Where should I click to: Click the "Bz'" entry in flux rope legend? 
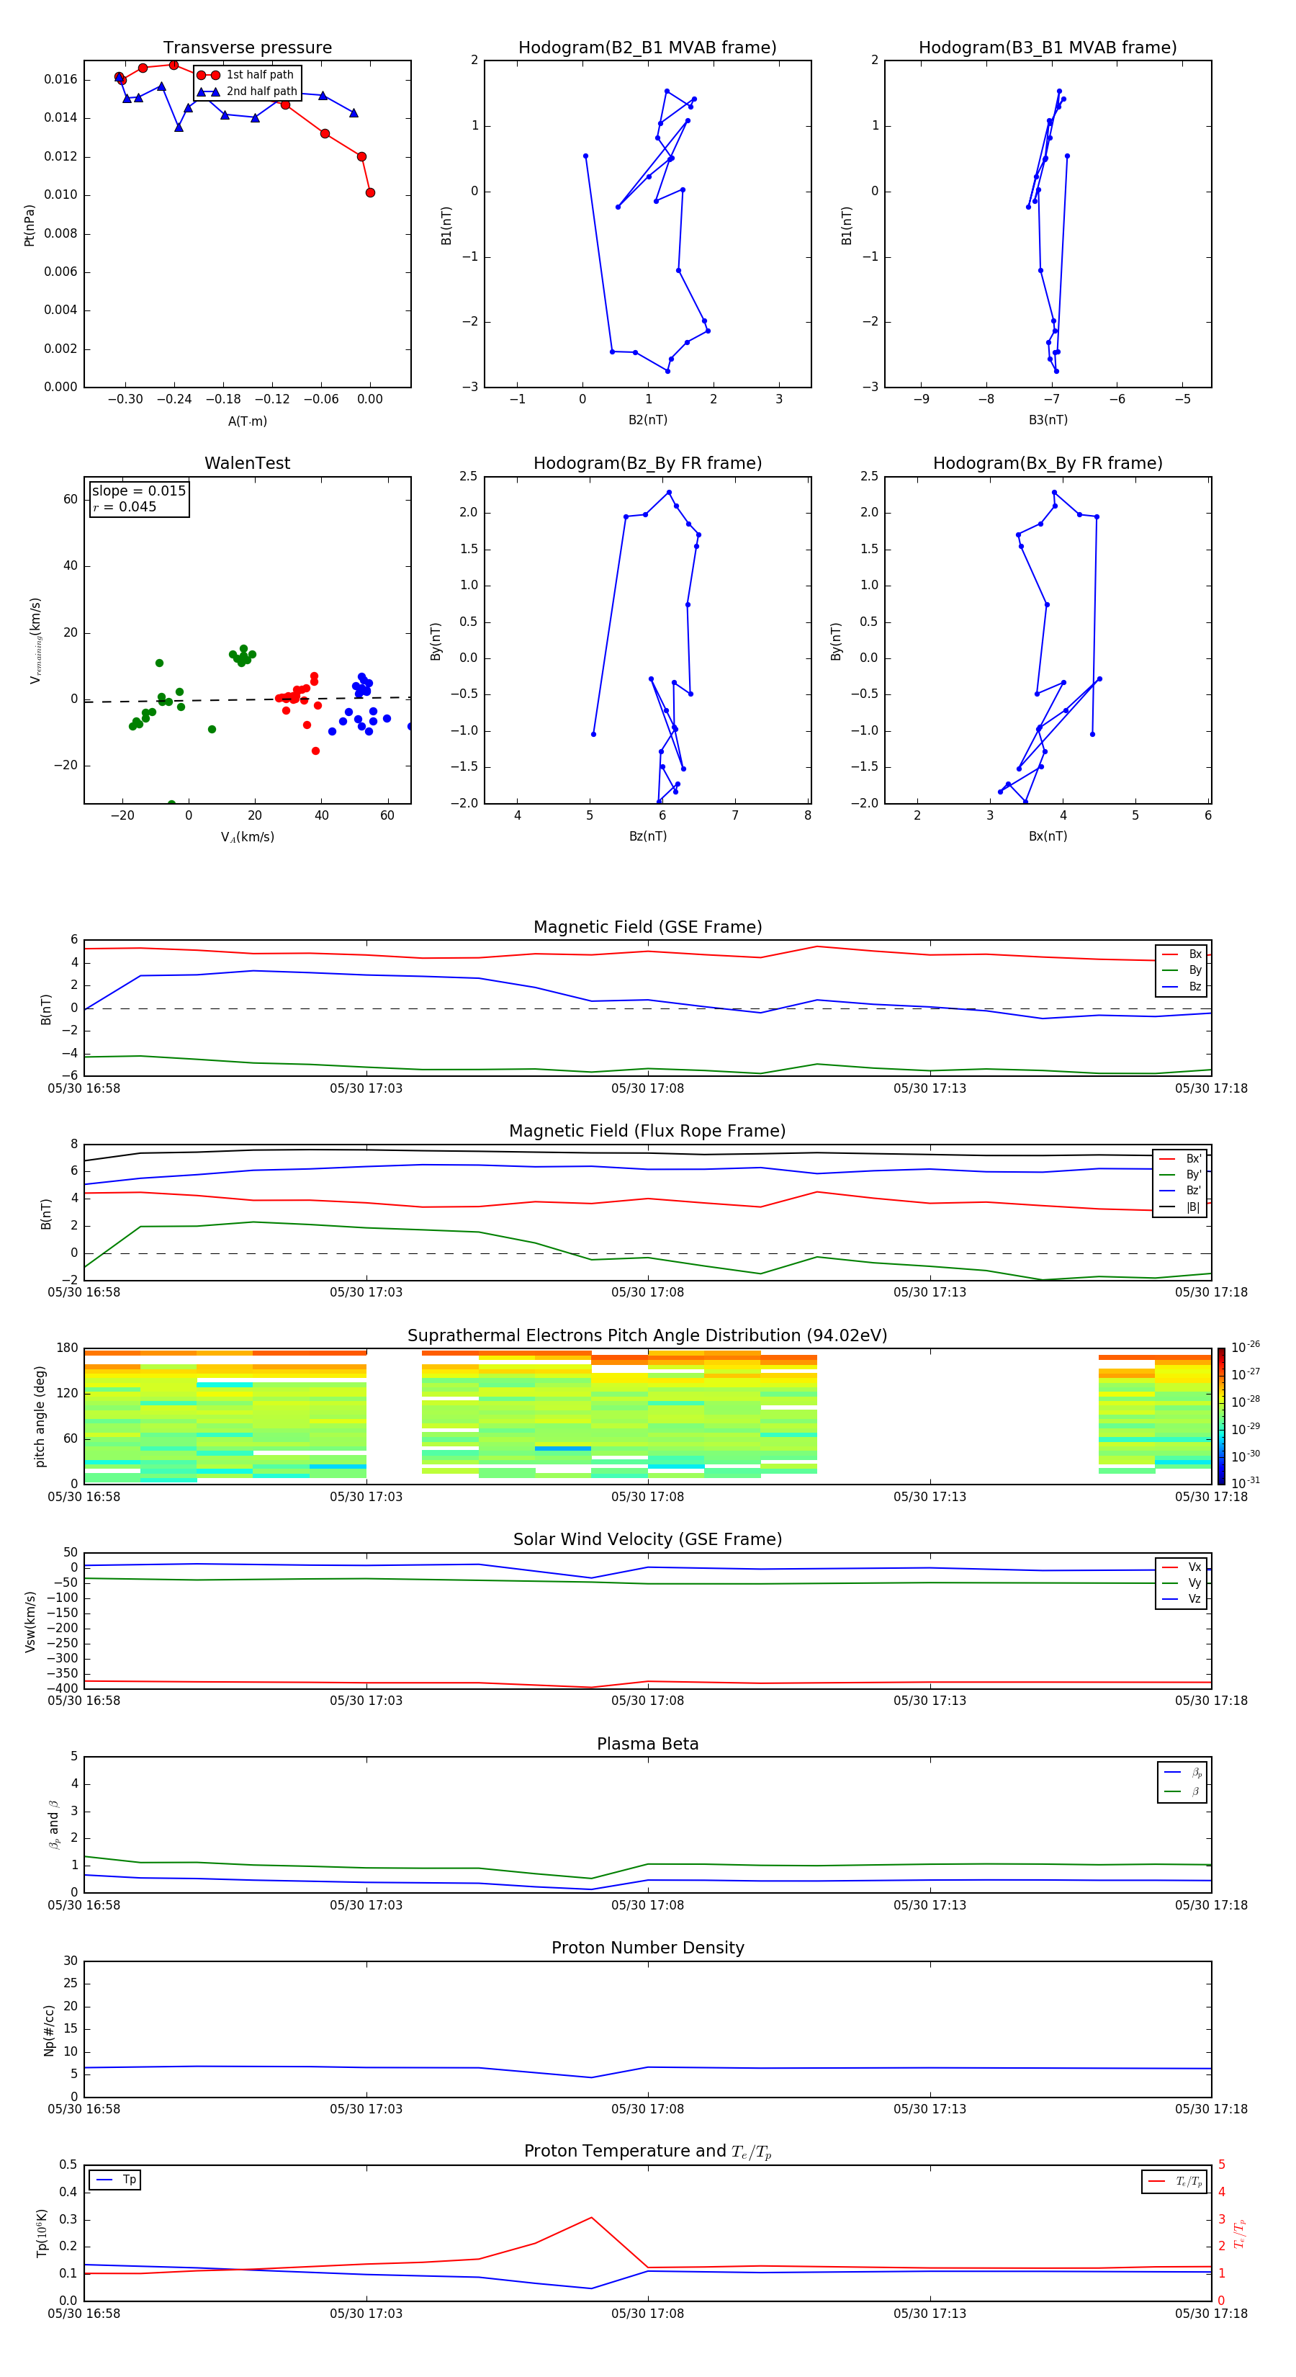click(x=1180, y=1191)
